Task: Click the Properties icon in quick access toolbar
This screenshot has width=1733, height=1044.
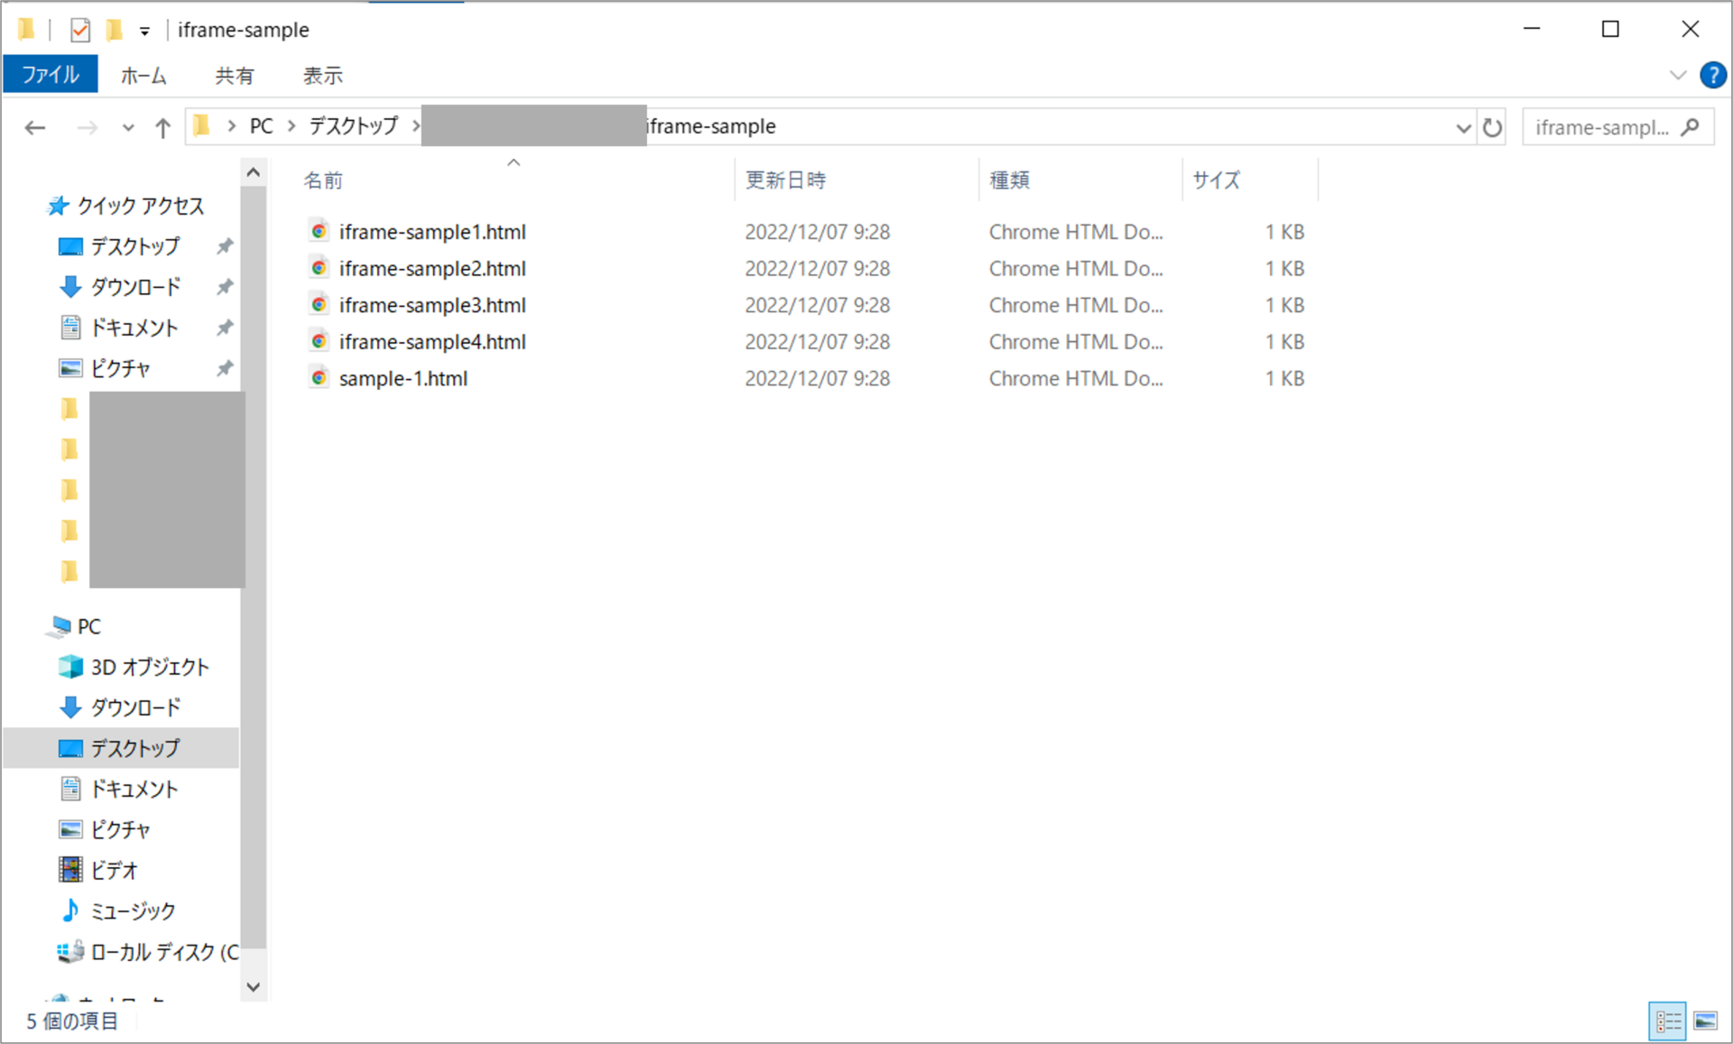Action: (80, 30)
